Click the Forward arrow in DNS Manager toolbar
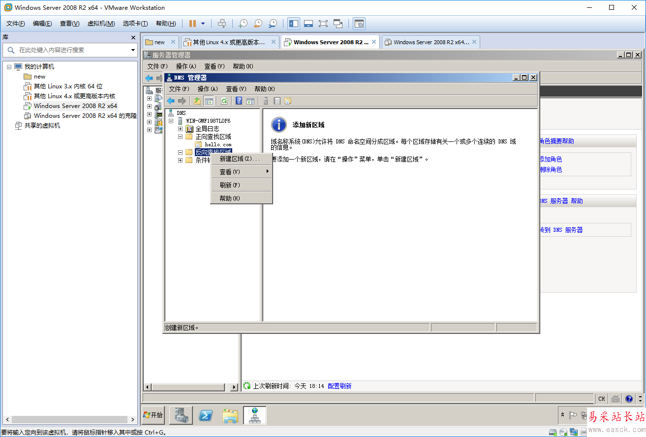Image resolution: width=646 pixels, height=437 pixels. click(182, 101)
